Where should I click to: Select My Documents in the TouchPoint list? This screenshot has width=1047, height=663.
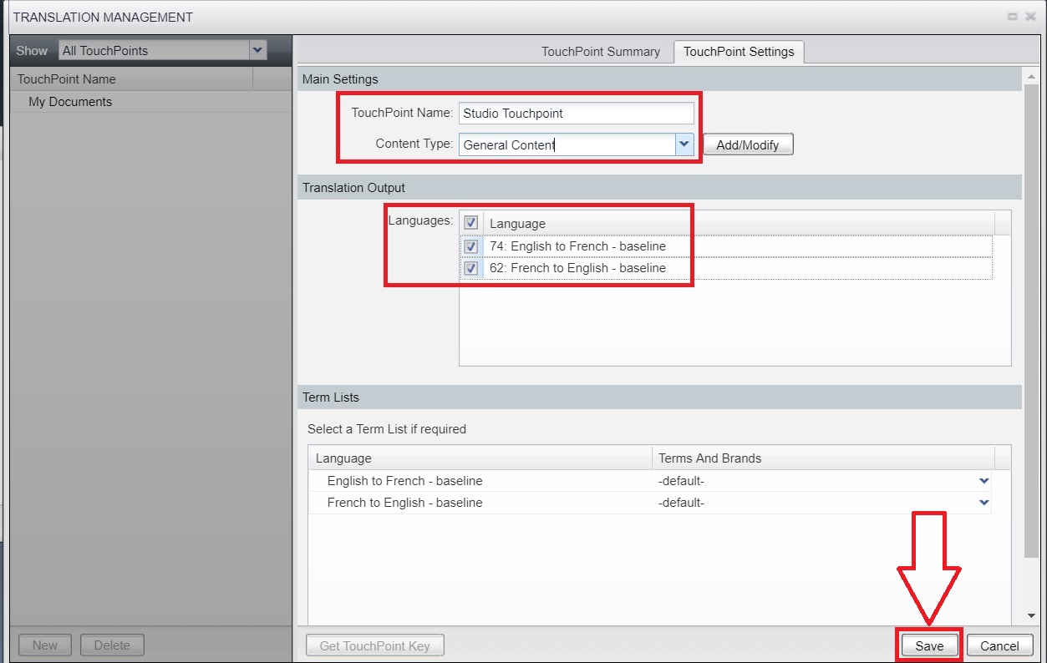(x=70, y=102)
